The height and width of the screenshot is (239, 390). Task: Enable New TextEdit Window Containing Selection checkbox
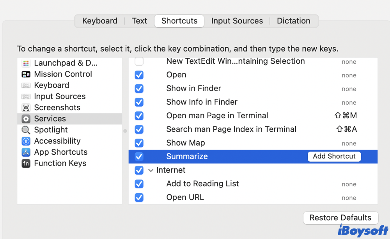[139, 61]
